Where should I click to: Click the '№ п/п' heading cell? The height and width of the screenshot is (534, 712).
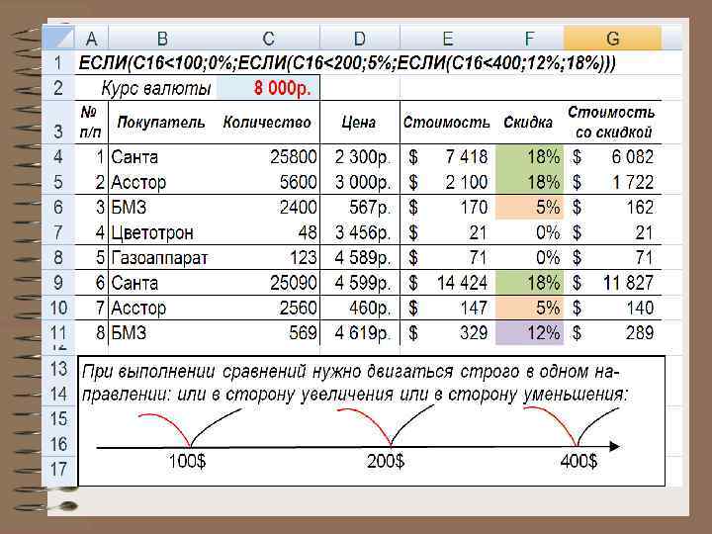pos(91,123)
